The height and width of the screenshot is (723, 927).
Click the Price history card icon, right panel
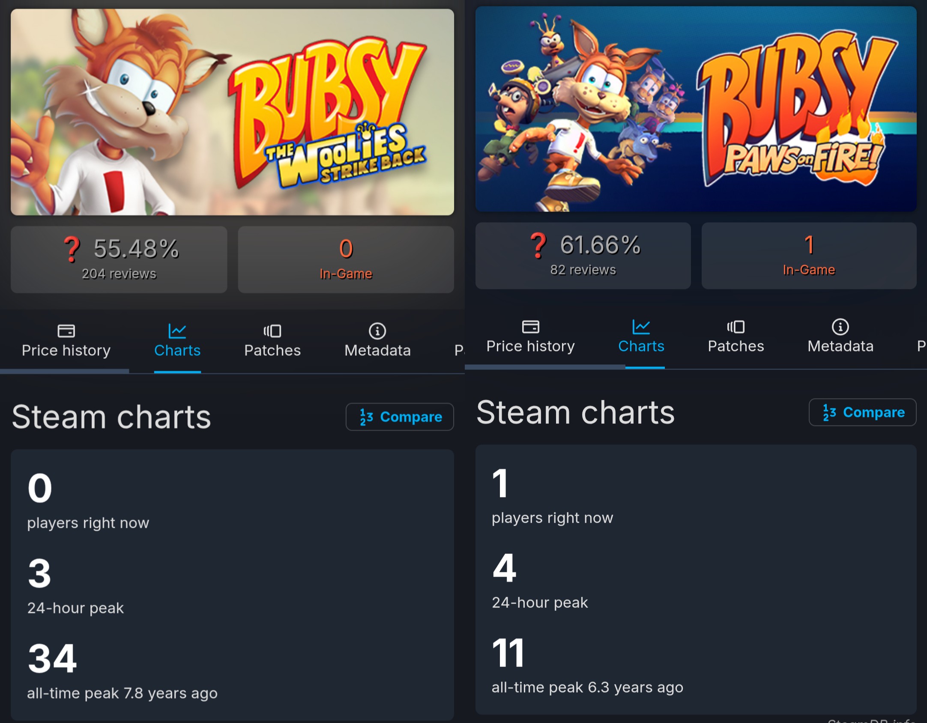(x=530, y=327)
